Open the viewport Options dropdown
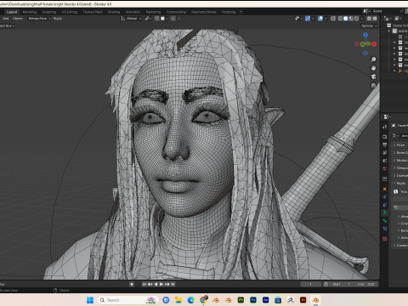Image resolution: width=408 pixels, height=306 pixels. [x=369, y=25]
